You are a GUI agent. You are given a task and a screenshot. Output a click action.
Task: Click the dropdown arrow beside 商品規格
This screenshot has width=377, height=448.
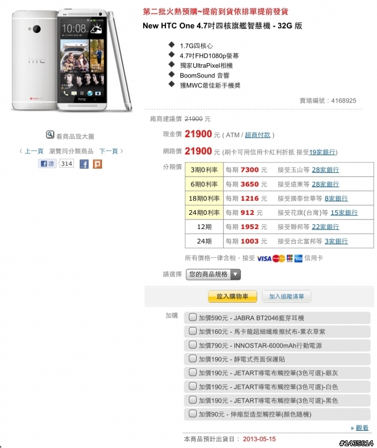[236, 274]
